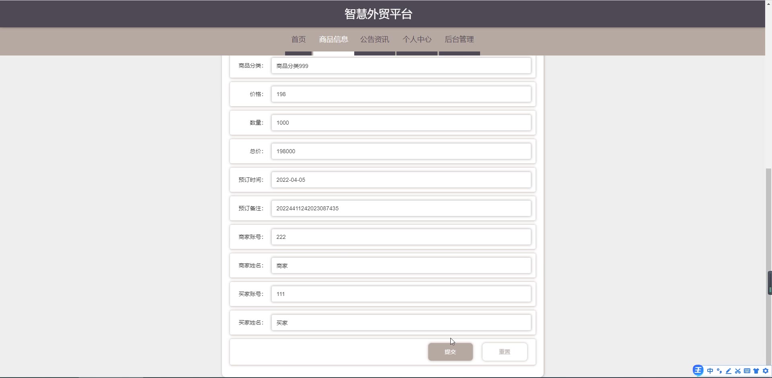Submit the form with 提交 button

click(x=450, y=352)
